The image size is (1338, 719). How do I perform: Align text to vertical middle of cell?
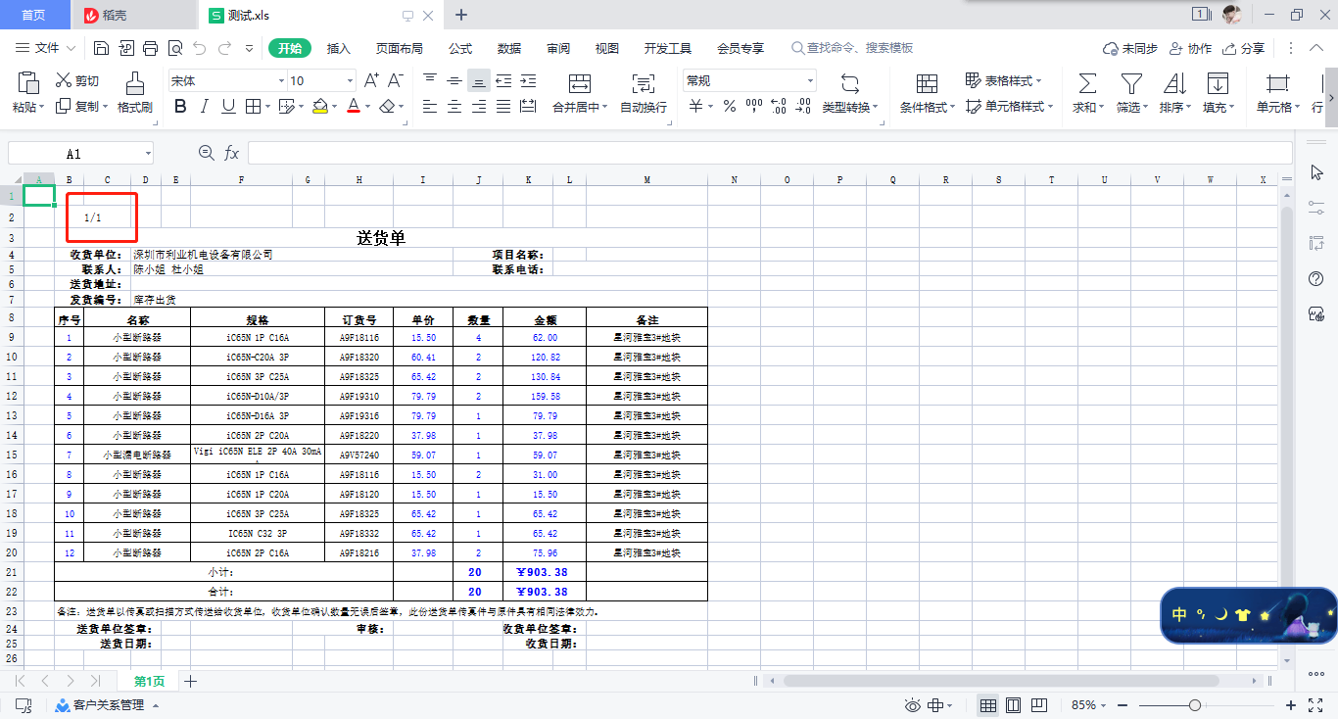pyautogui.click(x=454, y=80)
